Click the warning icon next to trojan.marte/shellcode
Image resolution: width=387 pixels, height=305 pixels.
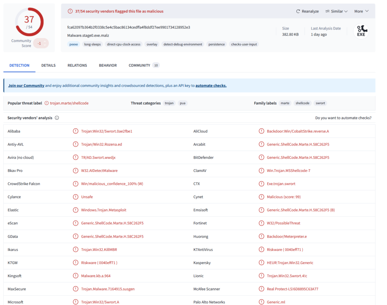point(46,103)
